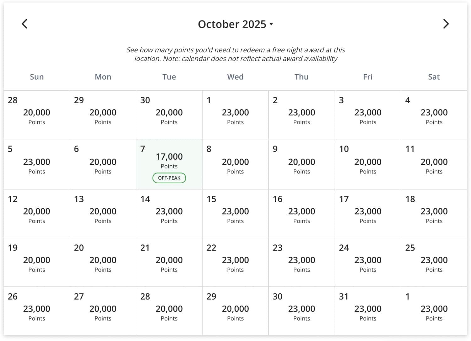Click the Wed column header
This screenshot has height=341, width=471.
pyautogui.click(x=235, y=77)
